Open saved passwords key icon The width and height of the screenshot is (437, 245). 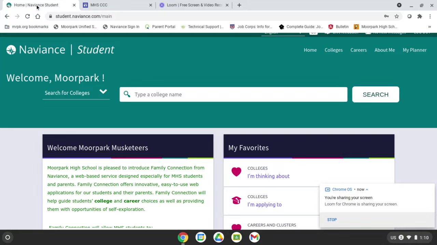tap(386, 16)
